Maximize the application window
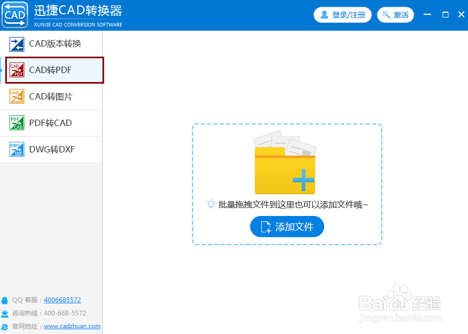Viewport: 468px width, 334px height. [445, 14]
